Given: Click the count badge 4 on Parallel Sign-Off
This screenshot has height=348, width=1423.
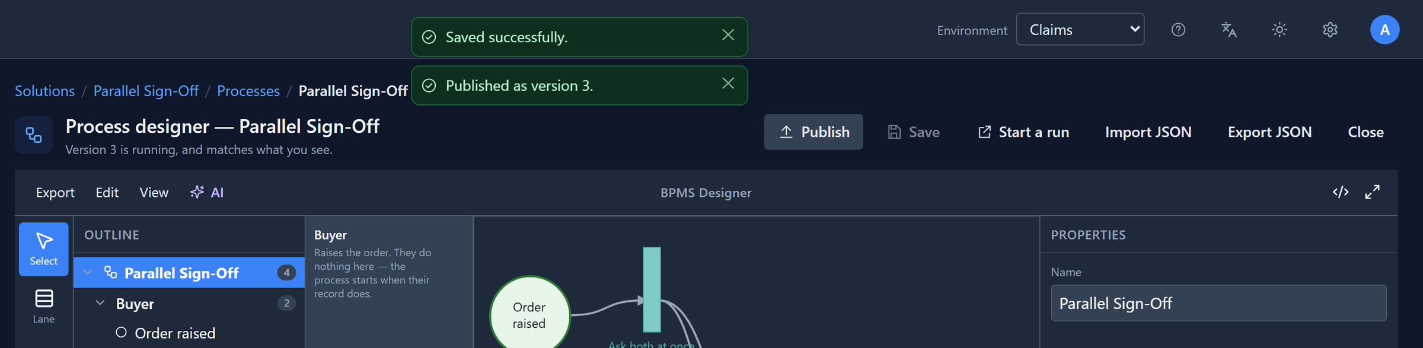Looking at the screenshot, I should [x=286, y=273].
